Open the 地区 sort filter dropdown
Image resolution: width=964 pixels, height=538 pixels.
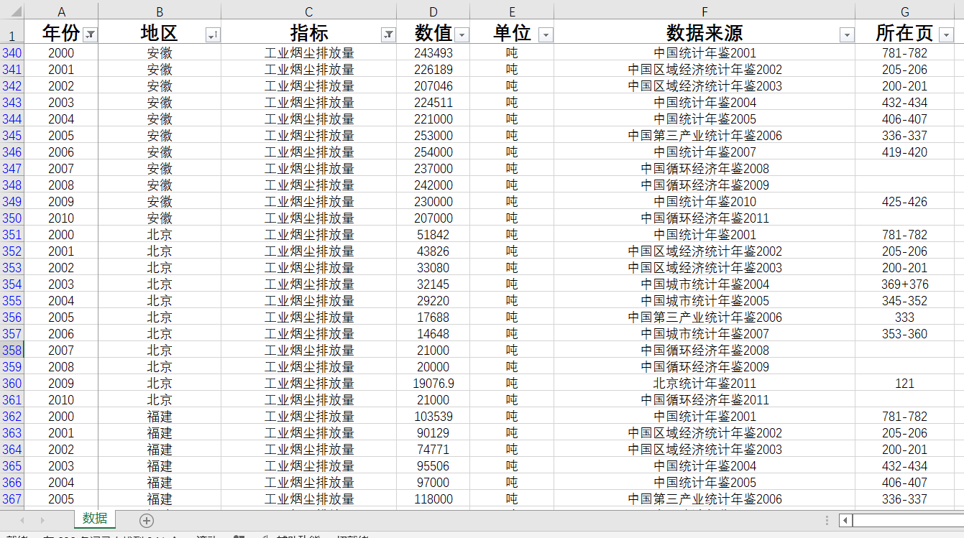point(213,35)
